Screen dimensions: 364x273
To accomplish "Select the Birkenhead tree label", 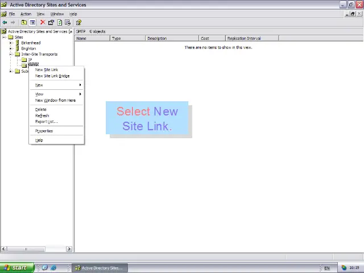I will (31, 43).
